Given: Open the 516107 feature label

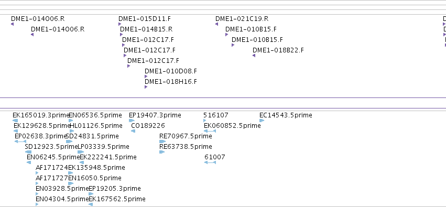Looking at the screenshot, I should [215, 115].
